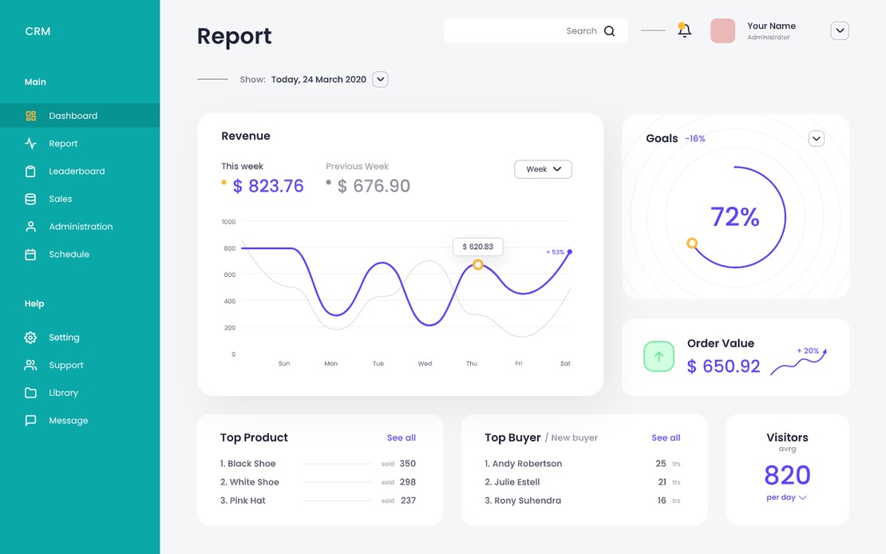Image resolution: width=886 pixels, height=554 pixels.
Task: Open the Report section via its lightning icon
Action: point(30,143)
